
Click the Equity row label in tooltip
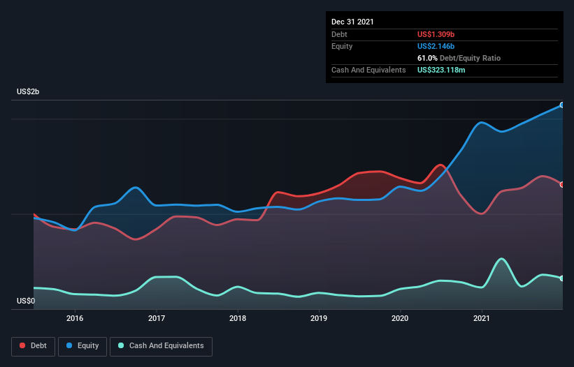pyautogui.click(x=342, y=46)
